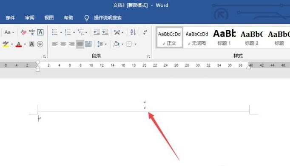
Task: Toggle Justify alignment
Action: tap(80, 44)
